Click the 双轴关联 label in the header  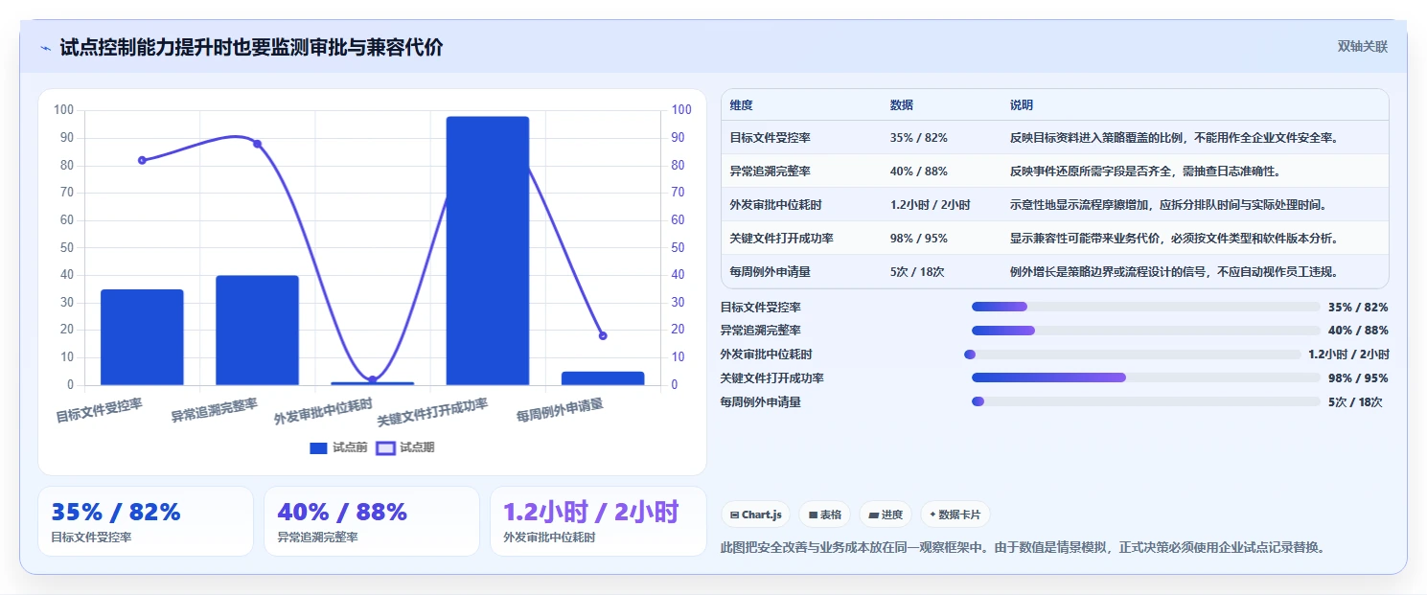click(1362, 46)
